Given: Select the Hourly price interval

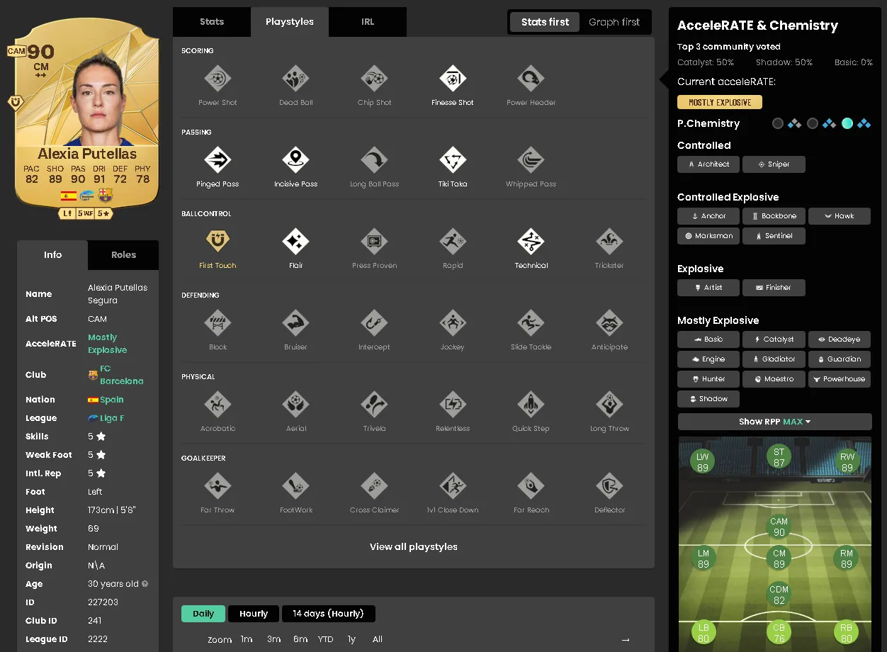Looking at the screenshot, I should click(254, 614).
